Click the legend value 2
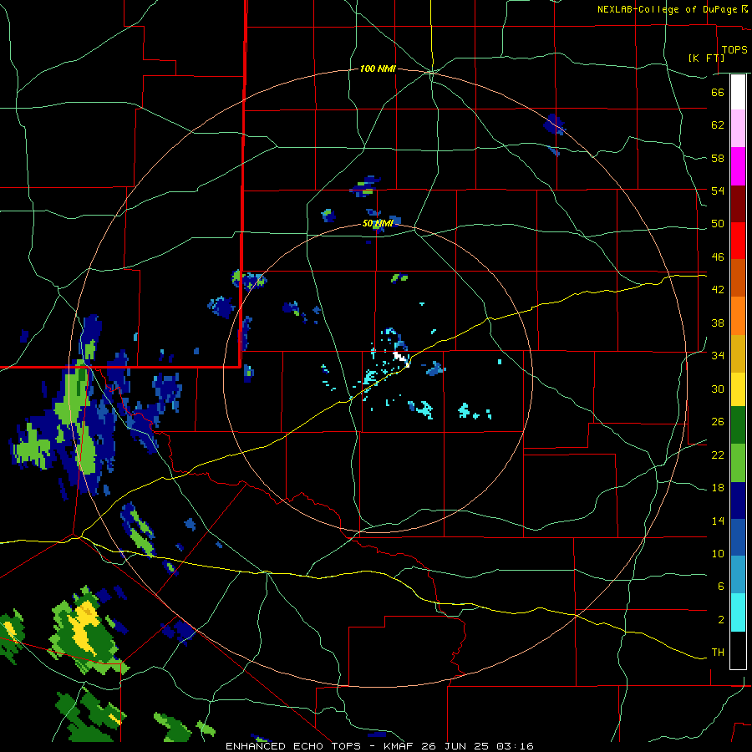Viewport: 752px width, 752px height. pos(720,620)
